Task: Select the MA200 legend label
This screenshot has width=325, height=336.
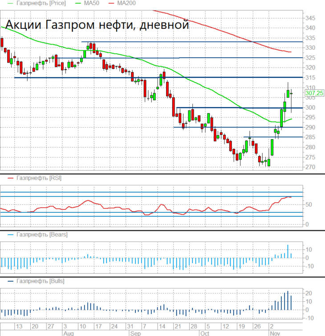Action: point(126,3)
